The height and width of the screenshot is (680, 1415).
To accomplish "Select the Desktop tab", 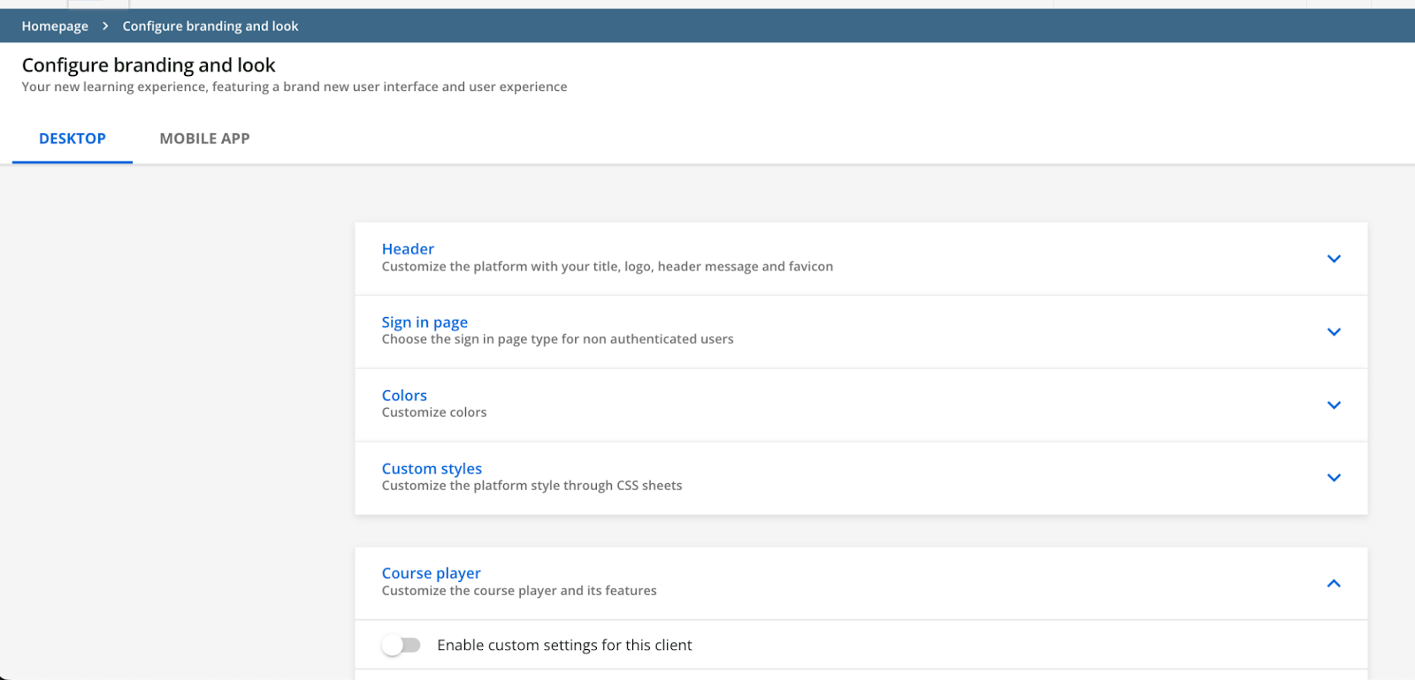I will coord(73,139).
